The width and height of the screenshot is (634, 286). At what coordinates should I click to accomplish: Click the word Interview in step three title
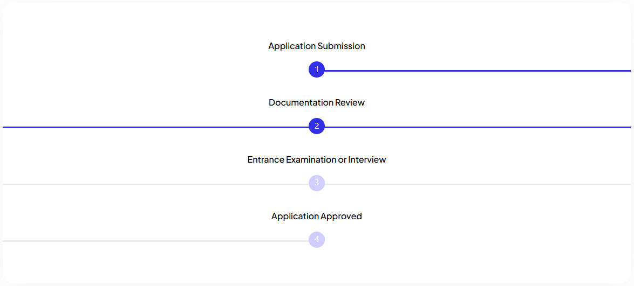click(367, 159)
